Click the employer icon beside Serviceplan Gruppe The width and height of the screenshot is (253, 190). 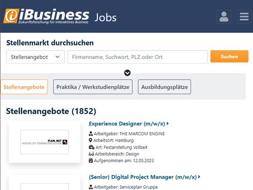tap(91, 187)
